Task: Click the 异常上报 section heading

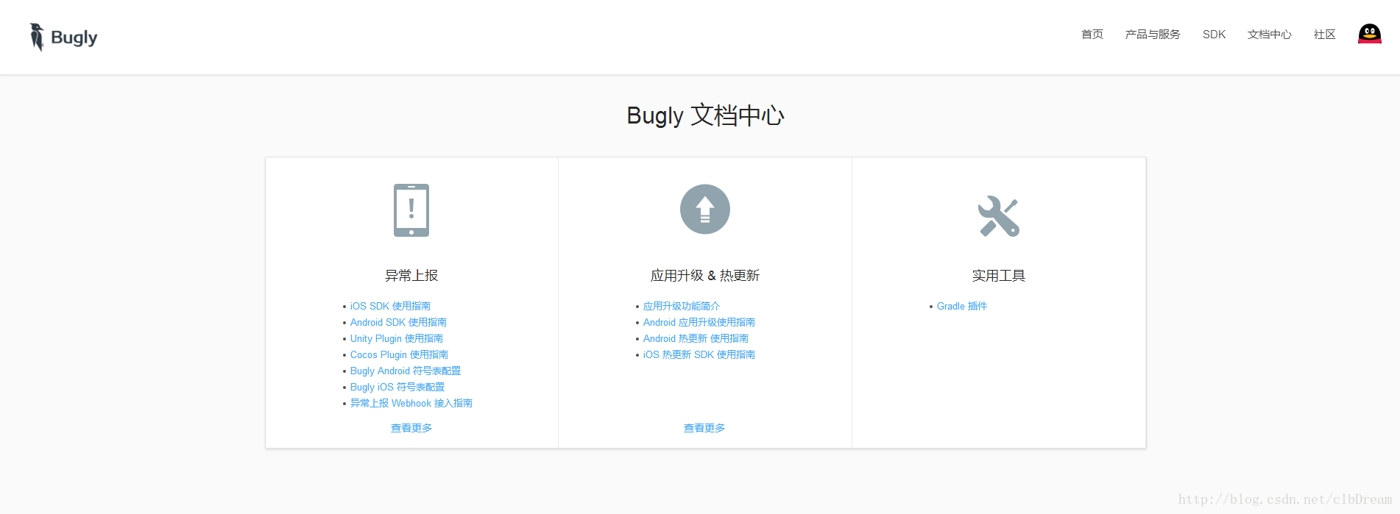Action: tap(411, 276)
